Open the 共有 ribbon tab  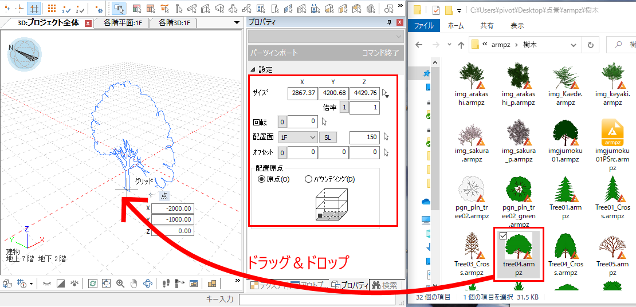[486, 26]
